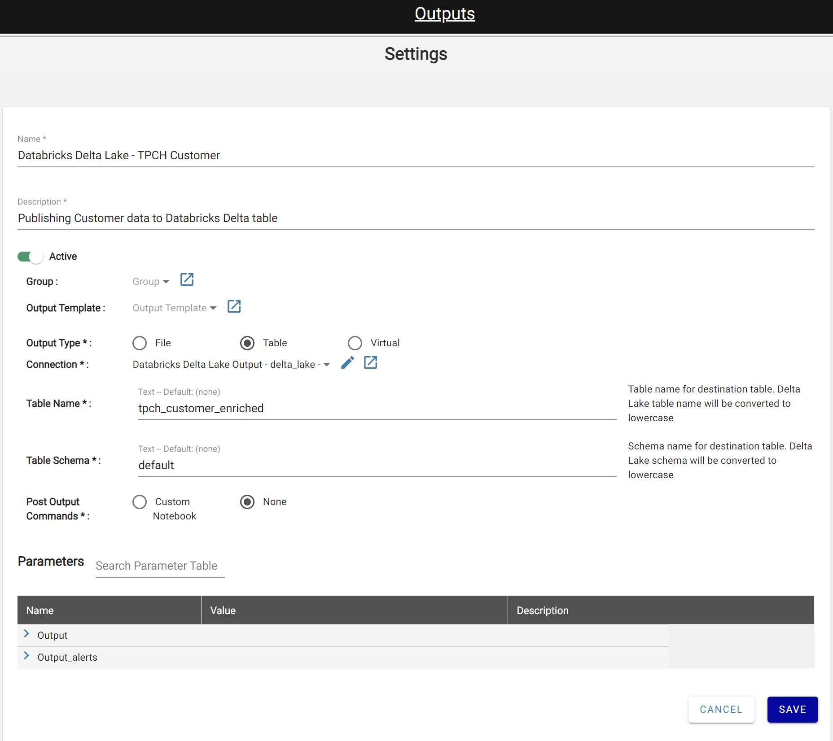Screen dimensions: 833x741
Task: Choose Custom Notebook for post output commands
Action: (140, 502)
